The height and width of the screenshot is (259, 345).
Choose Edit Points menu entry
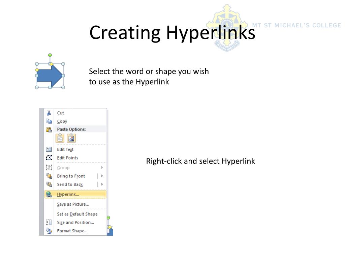point(75,158)
